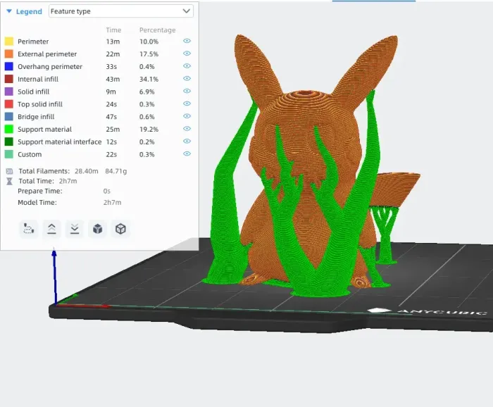The image size is (493, 407).
Task: Click the travel moves path icon
Action: 29,229
